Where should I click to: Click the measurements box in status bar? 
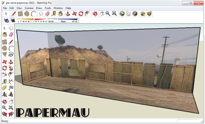188,121
